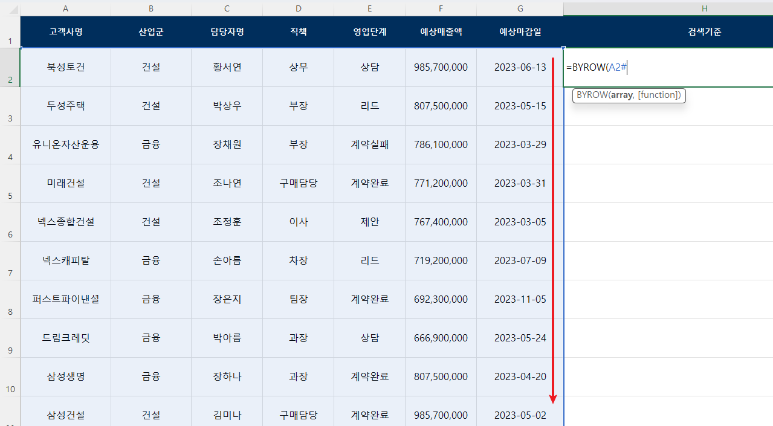Select row 8 header
This screenshot has width=773, height=426.
10,299
